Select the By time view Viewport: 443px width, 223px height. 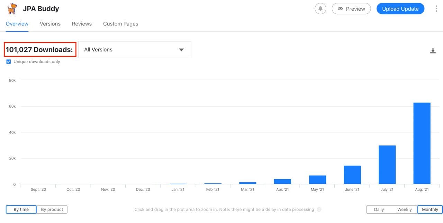point(21,210)
